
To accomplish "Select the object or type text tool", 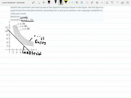I will tap(34, 2).
